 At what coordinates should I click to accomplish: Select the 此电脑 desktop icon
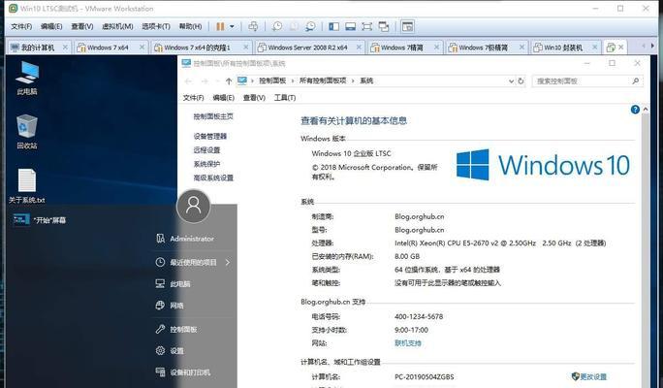(x=27, y=78)
